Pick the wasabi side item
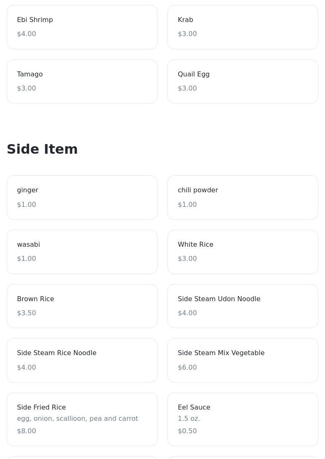 (x=82, y=252)
